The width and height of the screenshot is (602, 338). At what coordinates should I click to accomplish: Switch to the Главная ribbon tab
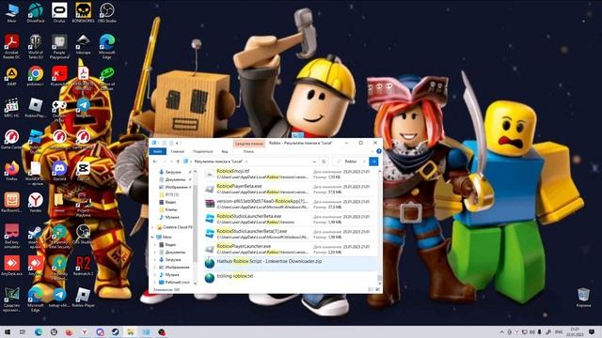click(177, 152)
